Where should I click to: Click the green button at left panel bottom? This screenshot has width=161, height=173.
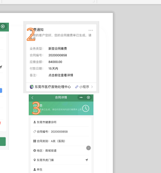pyautogui.click(x=3, y=141)
